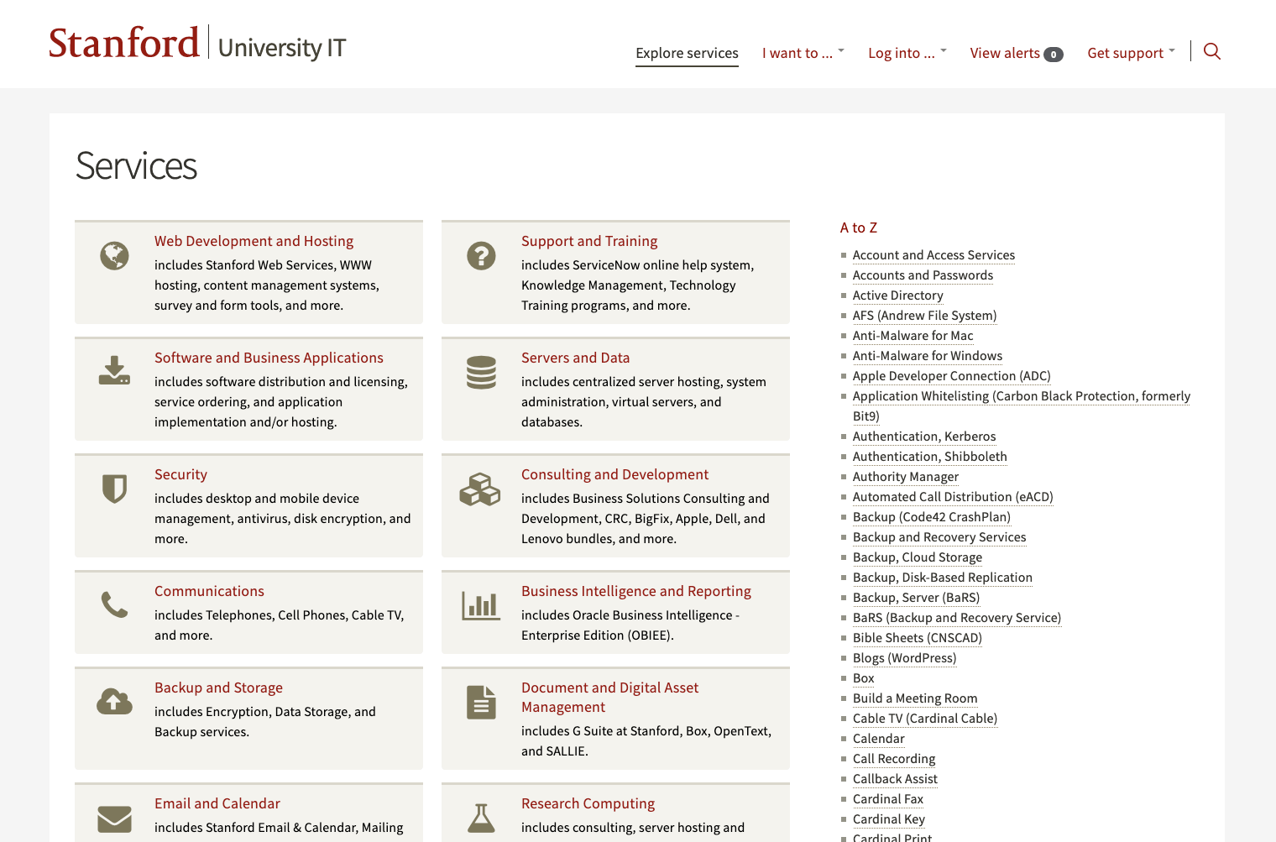Click the Web Development and Hosting globe icon
Viewport: 1276px width, 842px height.
tap(114, 256)
